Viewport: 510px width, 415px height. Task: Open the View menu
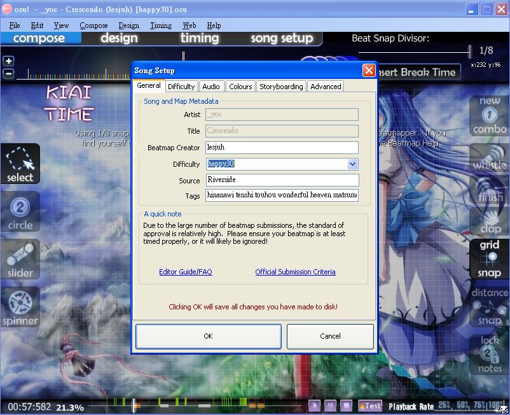click(61, 25)
